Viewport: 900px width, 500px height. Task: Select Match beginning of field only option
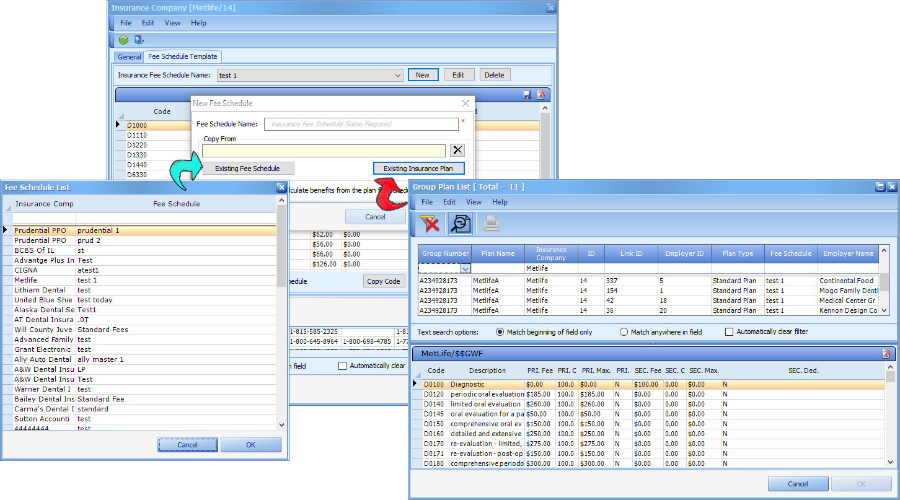(x=544, y=332)
